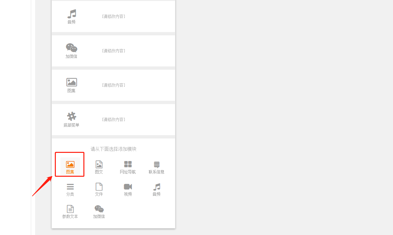Add the 联系信息 contact info module

pos(157,167)
